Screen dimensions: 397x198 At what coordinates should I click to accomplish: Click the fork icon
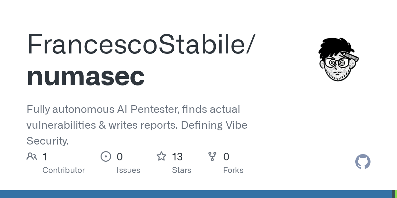pos(212,156)
